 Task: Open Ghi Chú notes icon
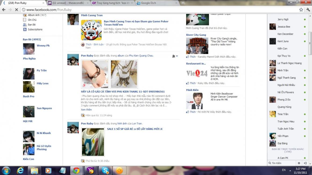(25, 20)
